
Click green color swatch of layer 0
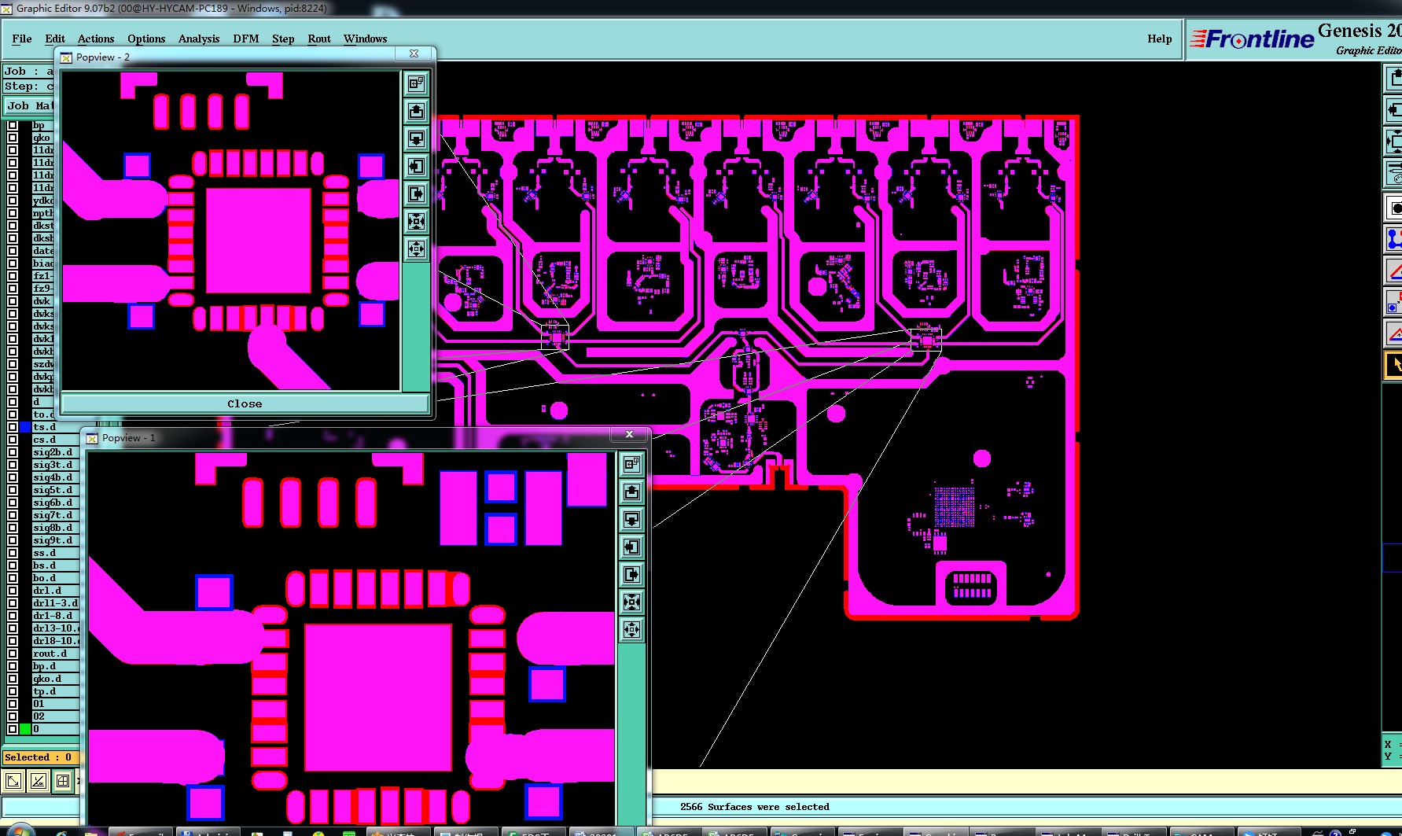pyautogui.click(x=25, y=729)
